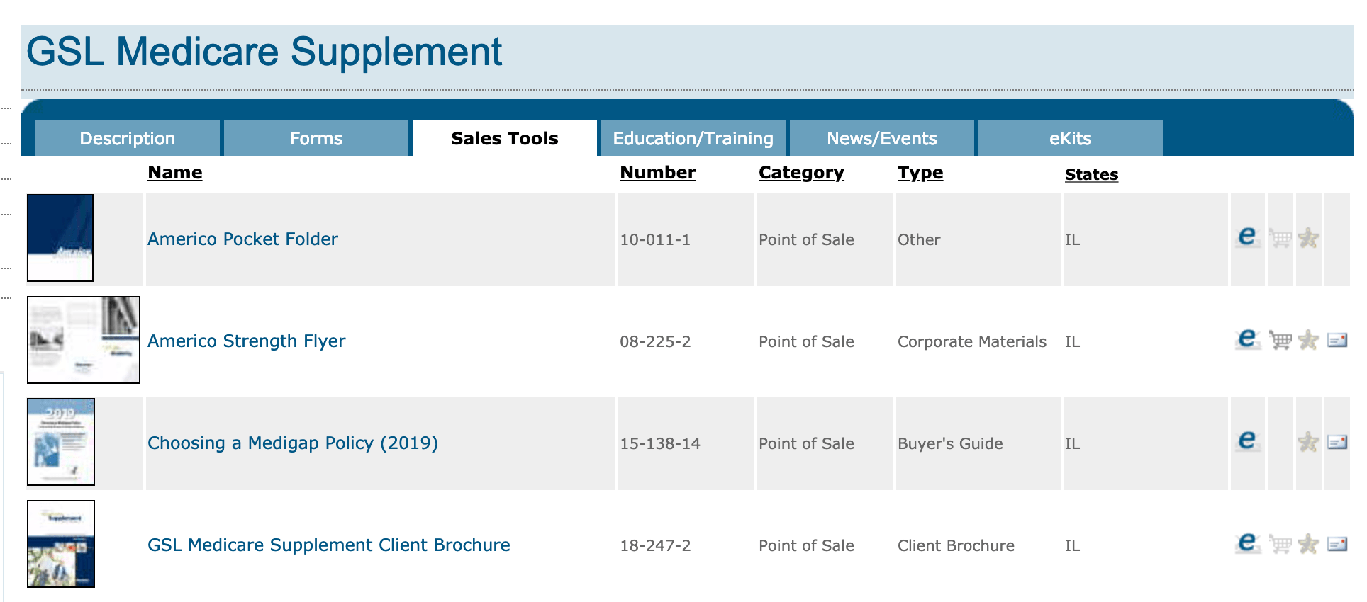Image resolution: width=1367 pixels, height=602 pixels.
Task: Click the Americo Pocket Folder thumbnail
Action: pos(60,238)
